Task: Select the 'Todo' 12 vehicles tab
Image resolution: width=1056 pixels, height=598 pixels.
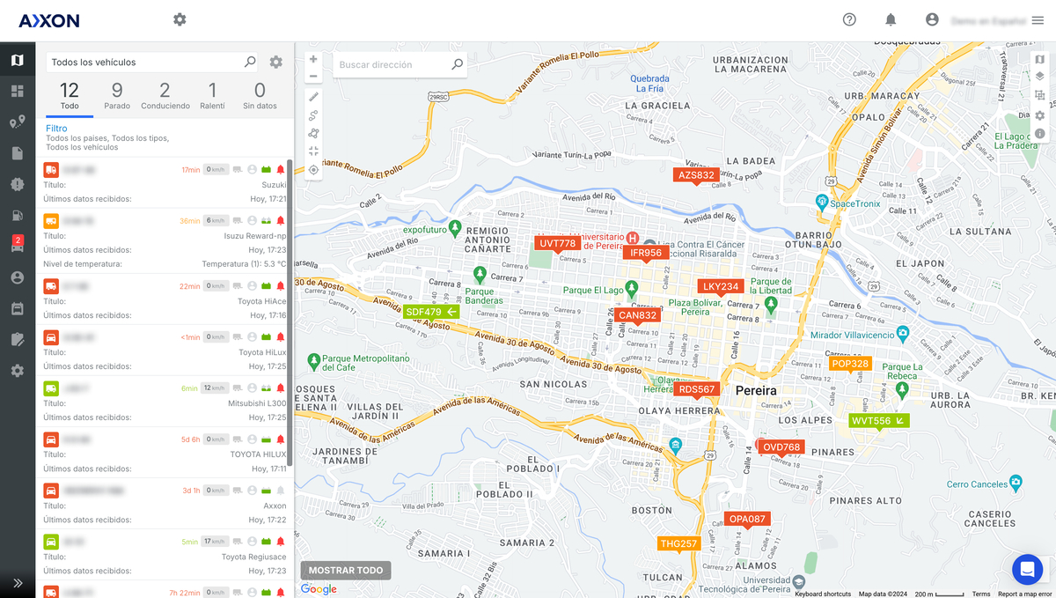Action: click(70, 96)
